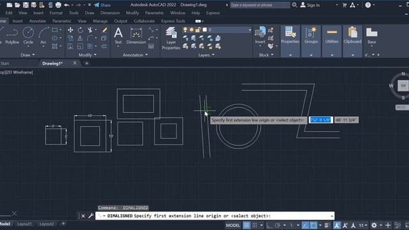Viewport: 409px width, 230px height.
Task: Click the Sign In button
Action: [x=310, y=5]
